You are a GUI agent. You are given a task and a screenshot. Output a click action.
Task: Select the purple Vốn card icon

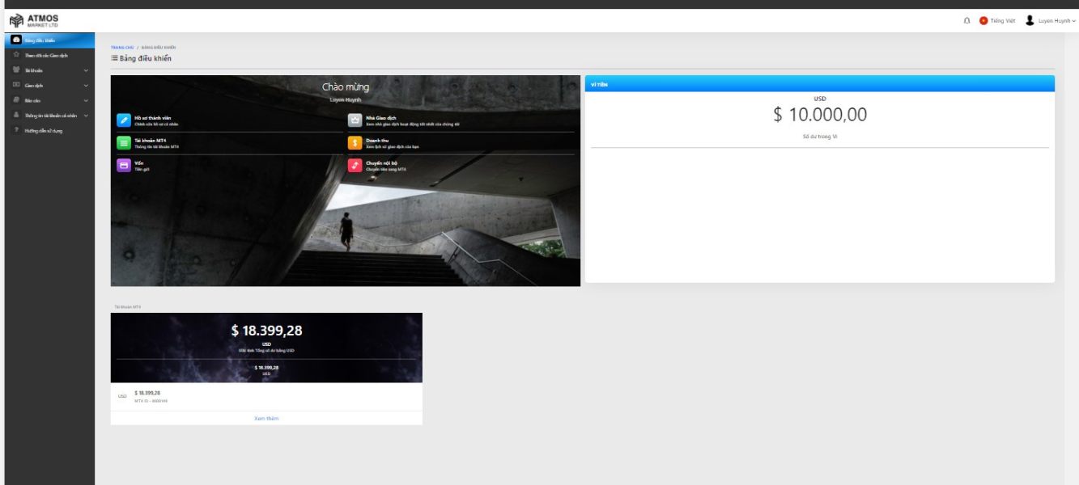click(x=123, y=166)
